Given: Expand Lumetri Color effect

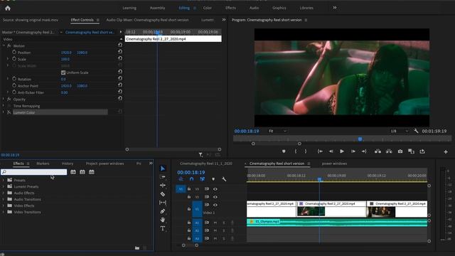Looking at the screenshot, I should (4, 112).
